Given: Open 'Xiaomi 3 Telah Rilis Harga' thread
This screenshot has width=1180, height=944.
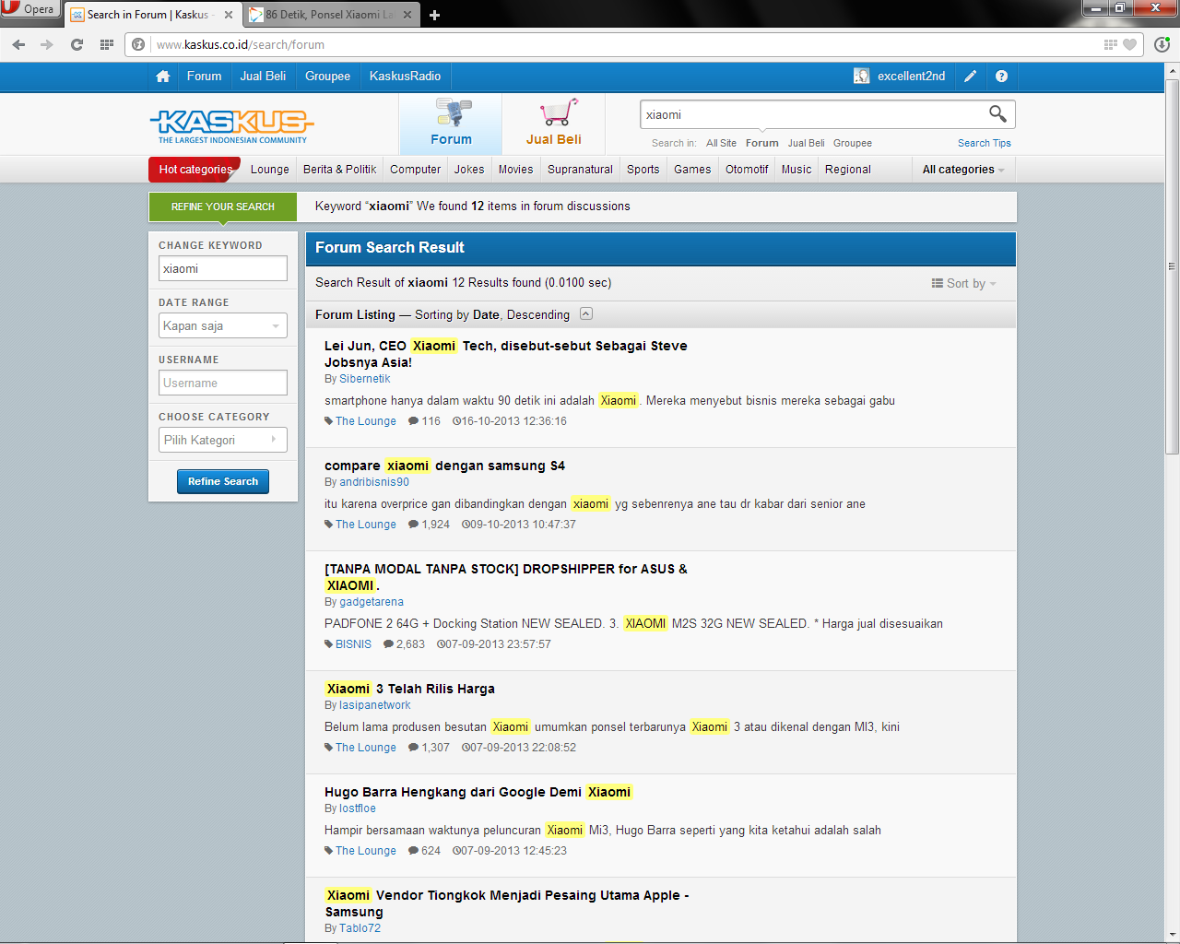Looking at the screenshot, I should 409,689.
